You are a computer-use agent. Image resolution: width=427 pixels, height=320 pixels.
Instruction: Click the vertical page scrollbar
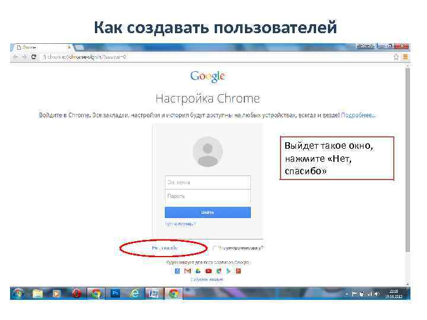[407, 160]
